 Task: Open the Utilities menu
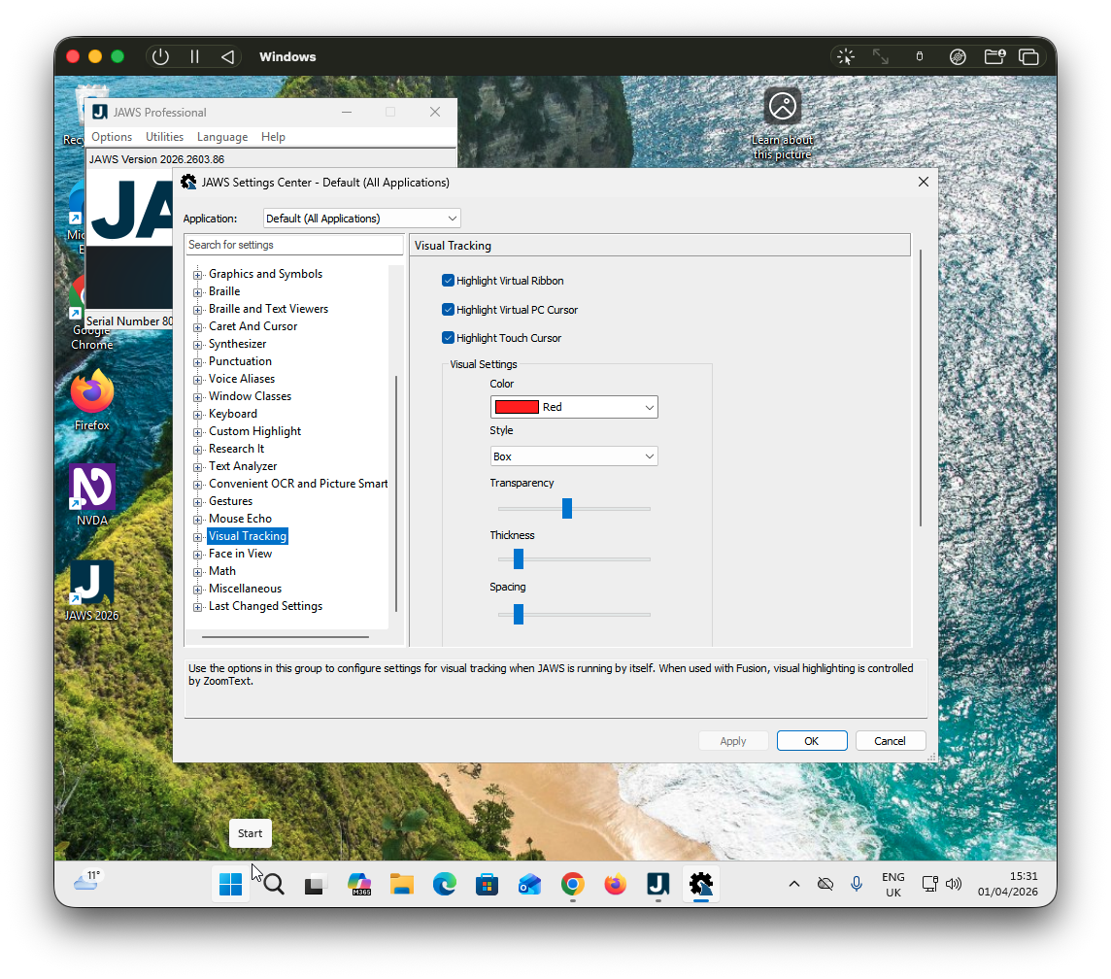click(x=163, y=137)
